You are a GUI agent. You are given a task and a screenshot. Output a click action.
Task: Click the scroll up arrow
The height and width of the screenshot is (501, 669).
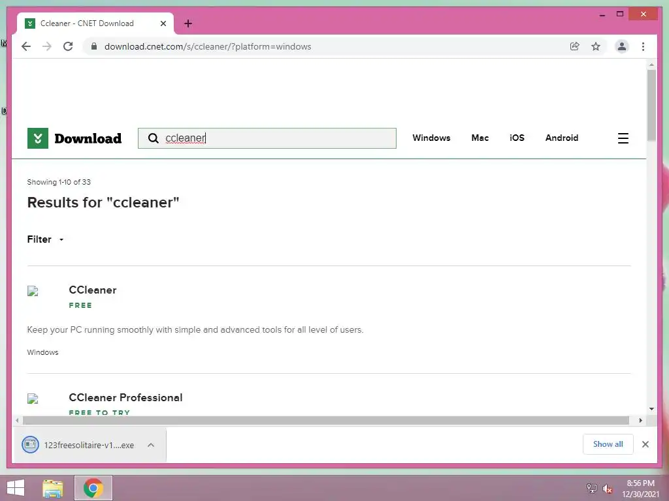coord(651,65)
